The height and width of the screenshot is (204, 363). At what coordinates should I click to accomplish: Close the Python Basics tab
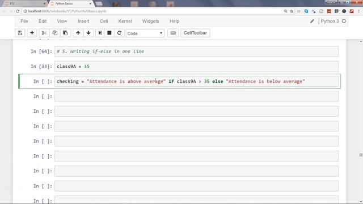pyautogui.click(x=90, y=3)
